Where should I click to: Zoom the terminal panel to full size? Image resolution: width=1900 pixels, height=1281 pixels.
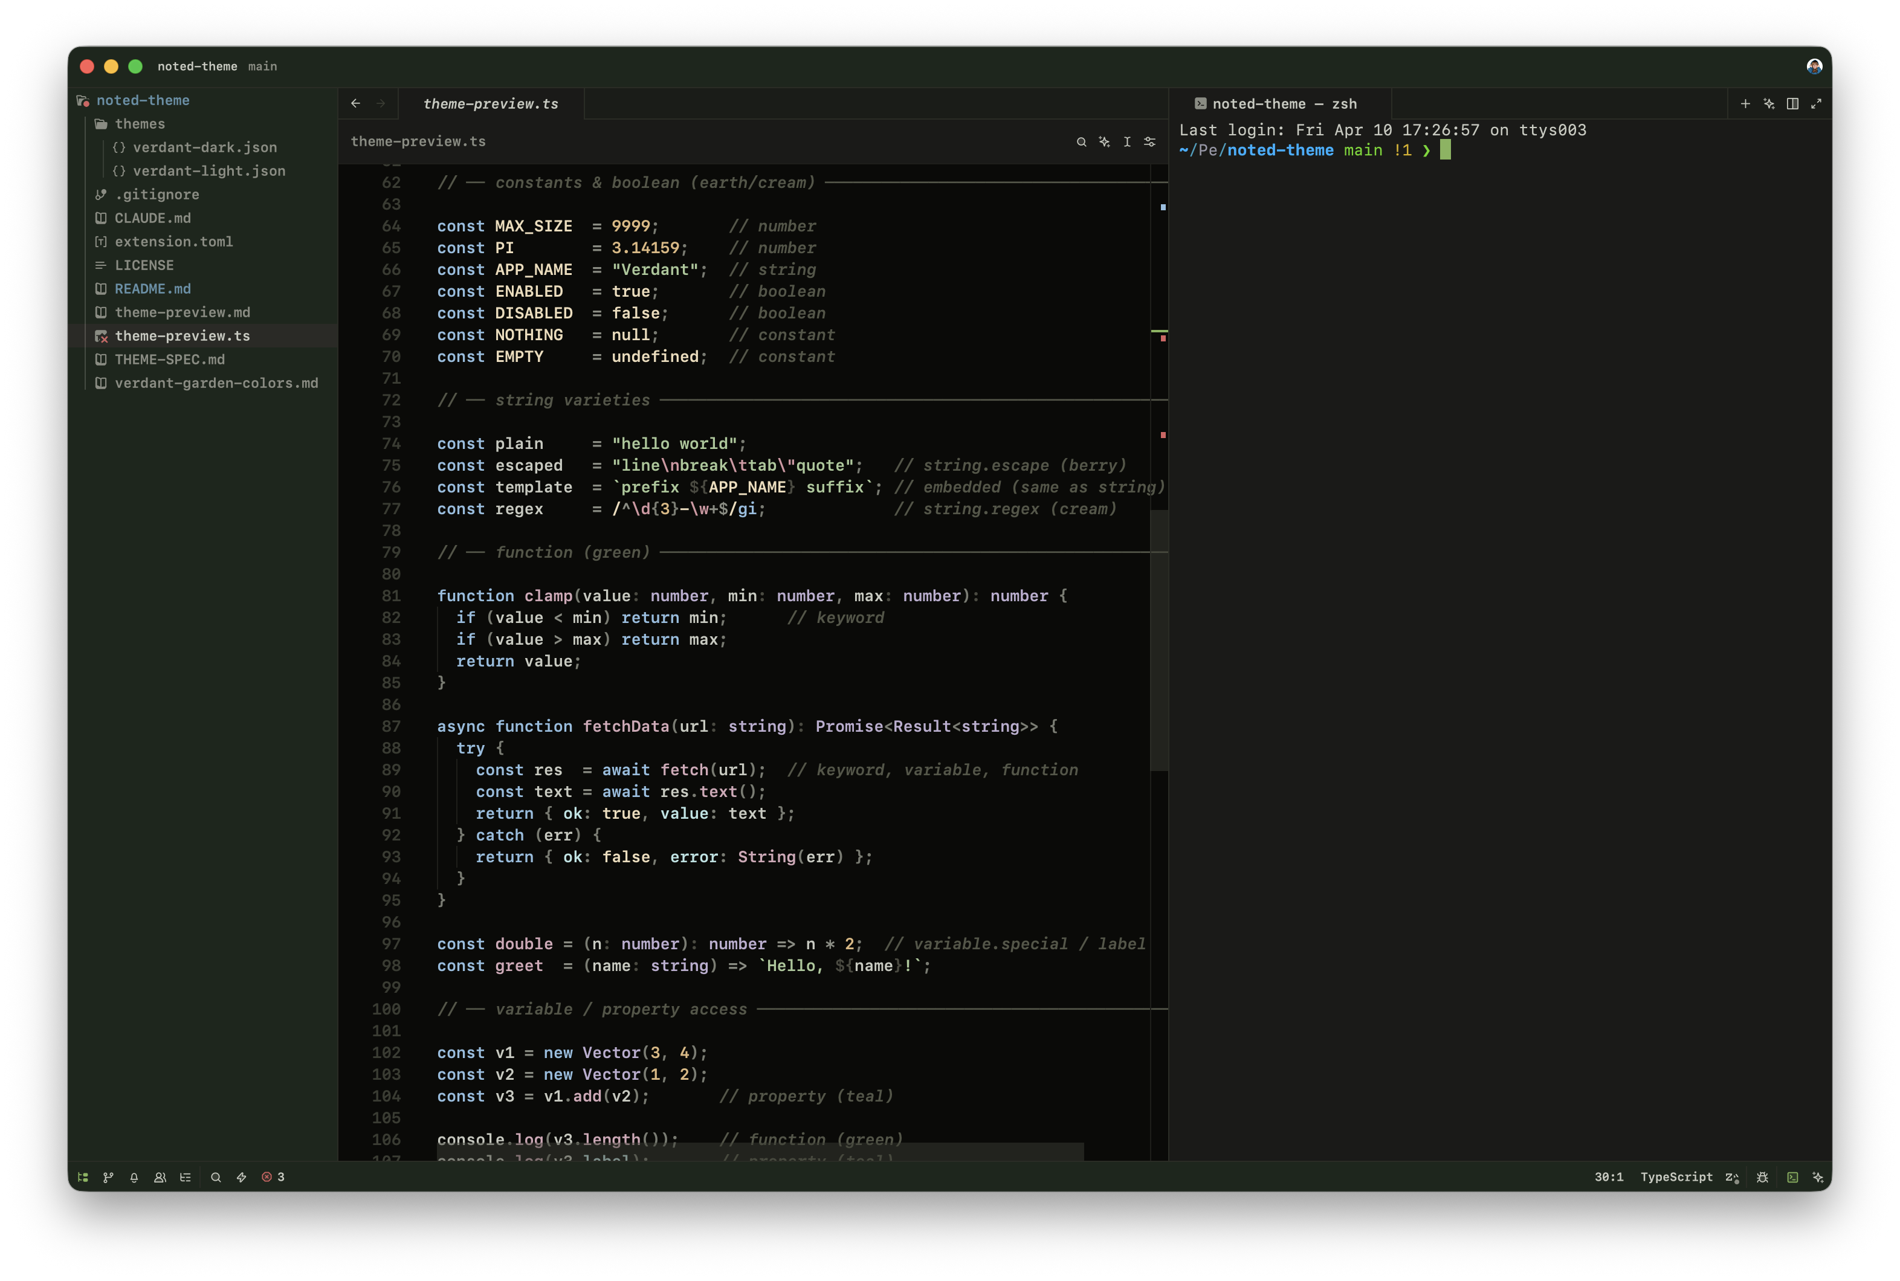coord(1816,104)
